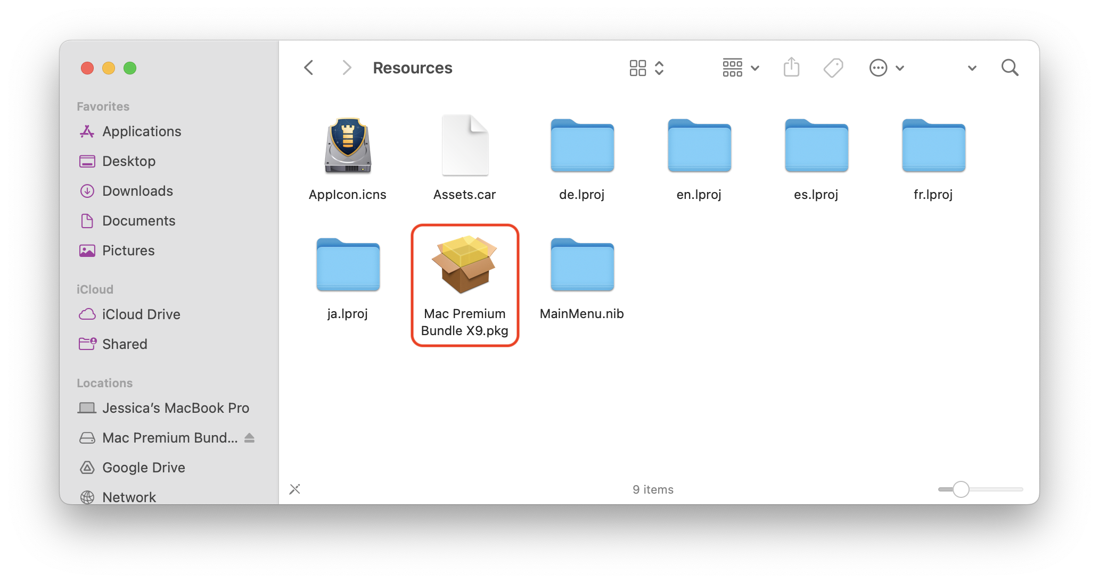The width and height of the screenshot is (1099, 583).
Task: Select the fr.lproj folder
Action: tap(933, 145)
